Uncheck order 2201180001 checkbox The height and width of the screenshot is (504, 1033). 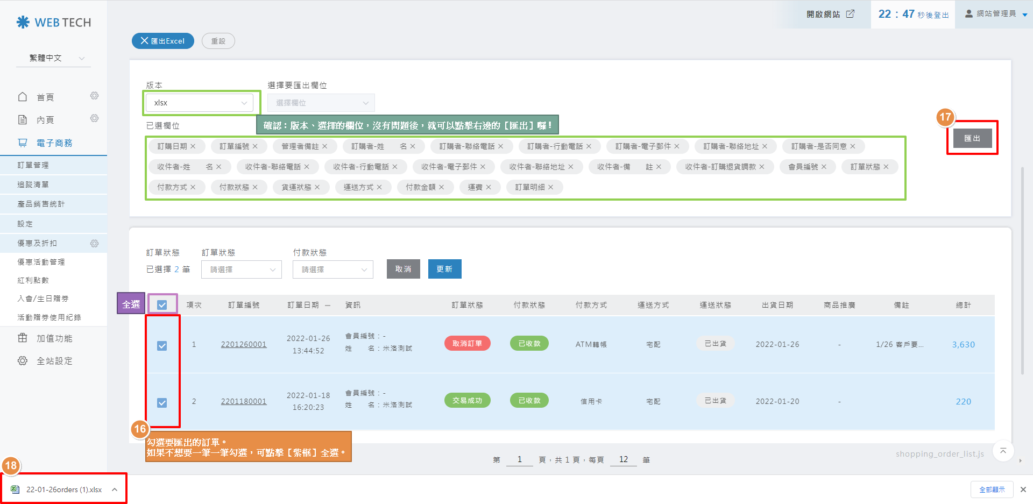tap(162, 403)
